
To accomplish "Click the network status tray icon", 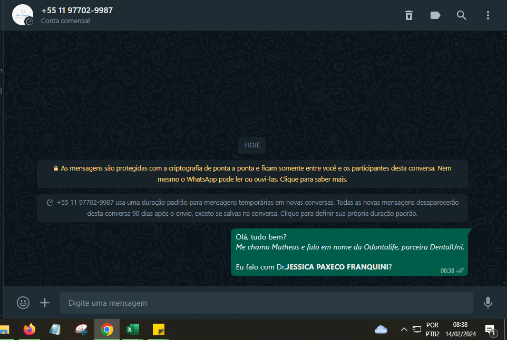I will [417, 329].
